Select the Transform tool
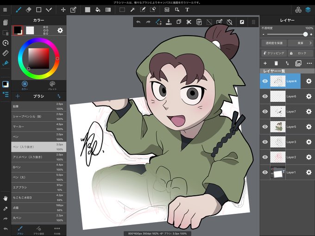Image resolution: width=315 pixels, height=236 pixels. 73,10
